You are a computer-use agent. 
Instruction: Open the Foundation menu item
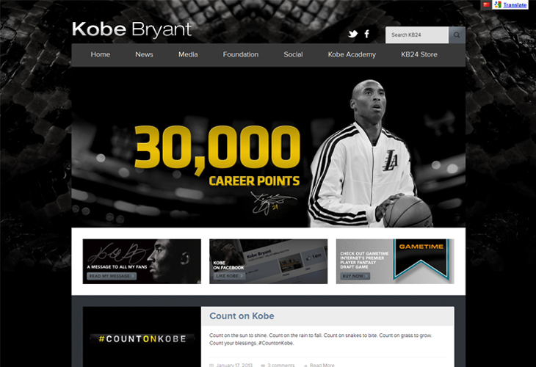click(x=241, y=54)
